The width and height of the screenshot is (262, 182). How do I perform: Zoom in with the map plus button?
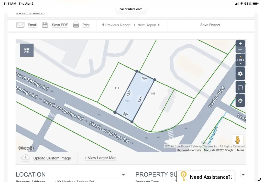point(240,44)
